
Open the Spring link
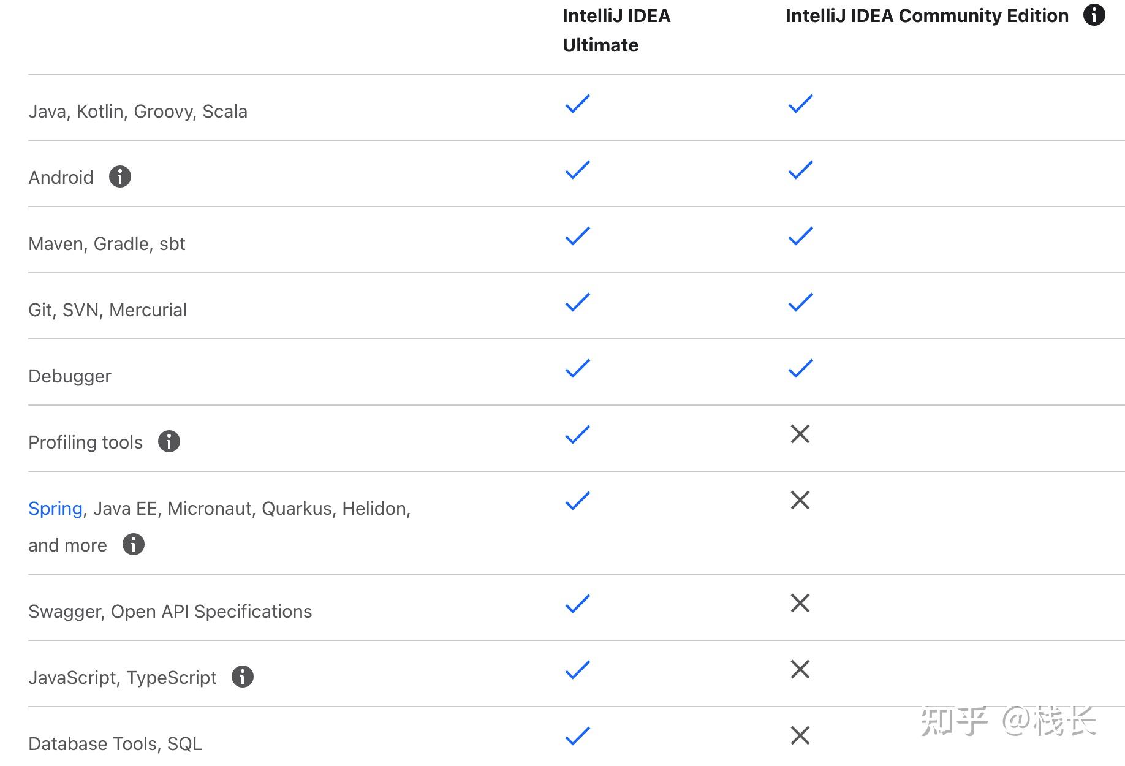point(55,509)
